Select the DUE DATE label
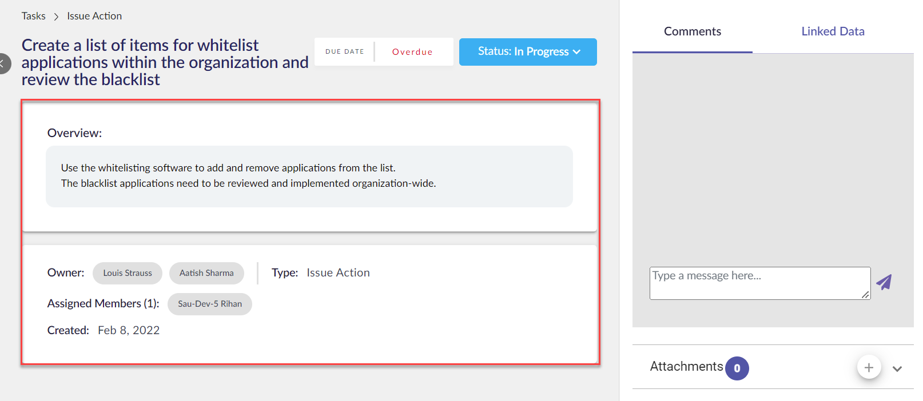 click(x=345, y=51)
